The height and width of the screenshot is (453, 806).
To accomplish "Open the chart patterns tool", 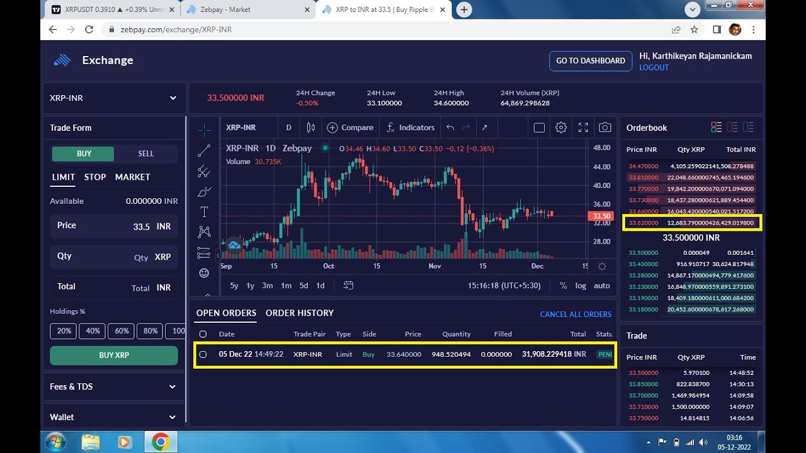I will [x=204, y=232].
